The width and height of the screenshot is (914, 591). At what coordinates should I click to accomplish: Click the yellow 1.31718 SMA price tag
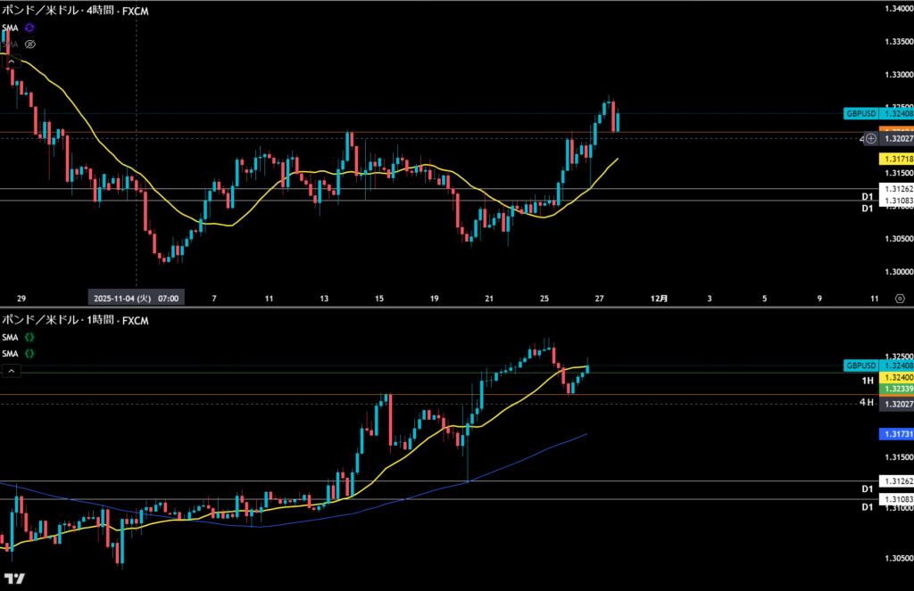(x=896, y=159)
